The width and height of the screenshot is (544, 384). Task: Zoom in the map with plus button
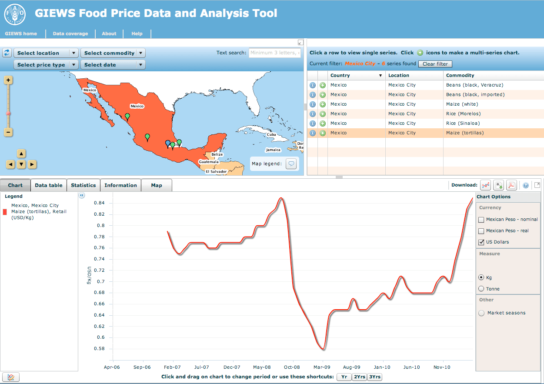(8, 80)
